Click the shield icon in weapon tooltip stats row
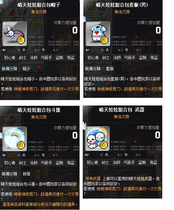Viewport: 174px width, 210px height. click(x=126, y=155)
